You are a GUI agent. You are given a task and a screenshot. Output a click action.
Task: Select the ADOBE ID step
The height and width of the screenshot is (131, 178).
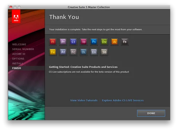coord(19,54)
